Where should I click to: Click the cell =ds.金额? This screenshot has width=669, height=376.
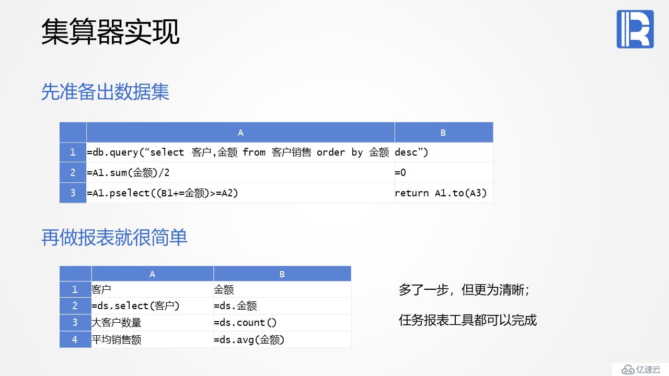pos(282,306)
